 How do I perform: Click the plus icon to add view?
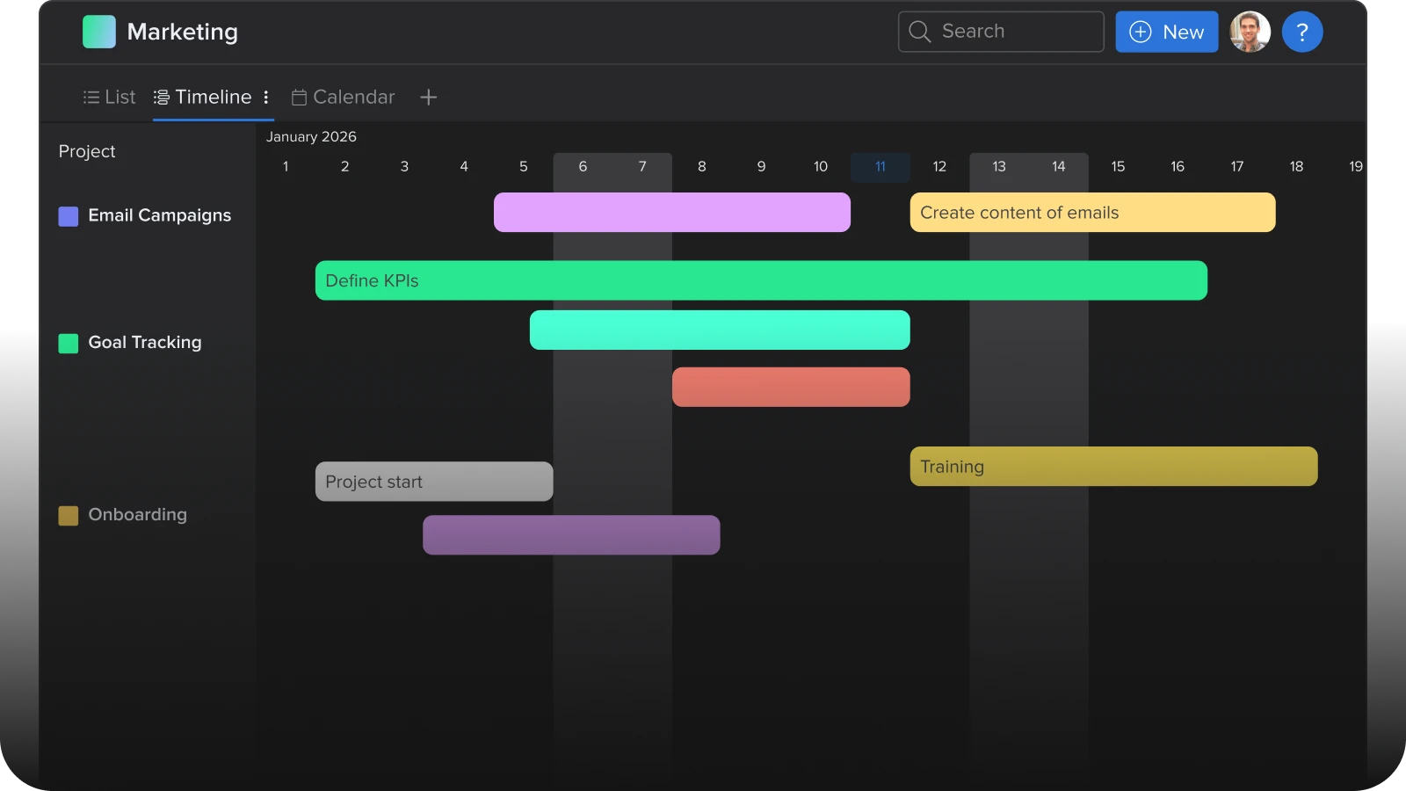[428, 98]
